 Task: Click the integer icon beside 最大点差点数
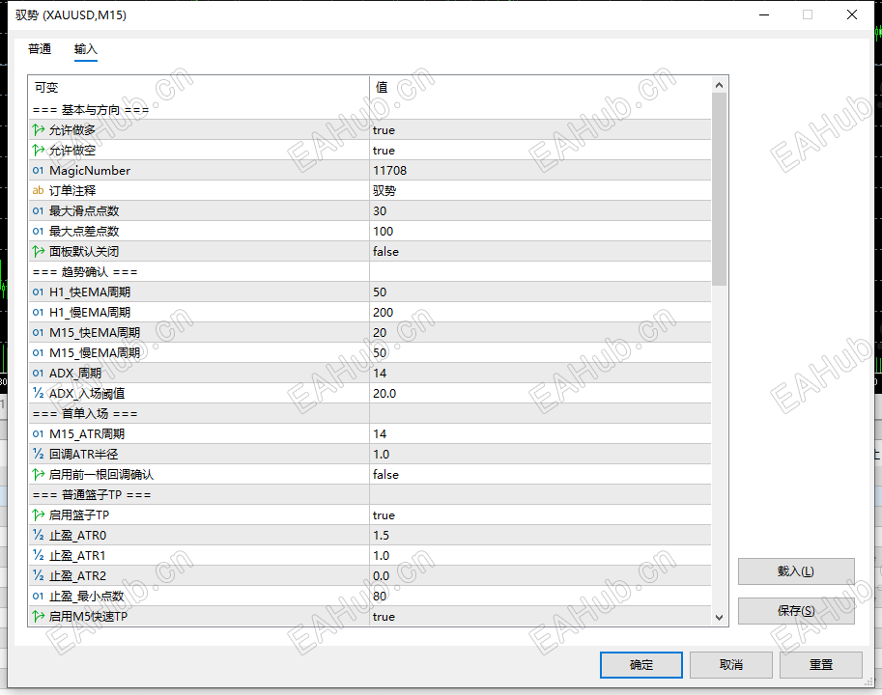[x=39, y=231]
